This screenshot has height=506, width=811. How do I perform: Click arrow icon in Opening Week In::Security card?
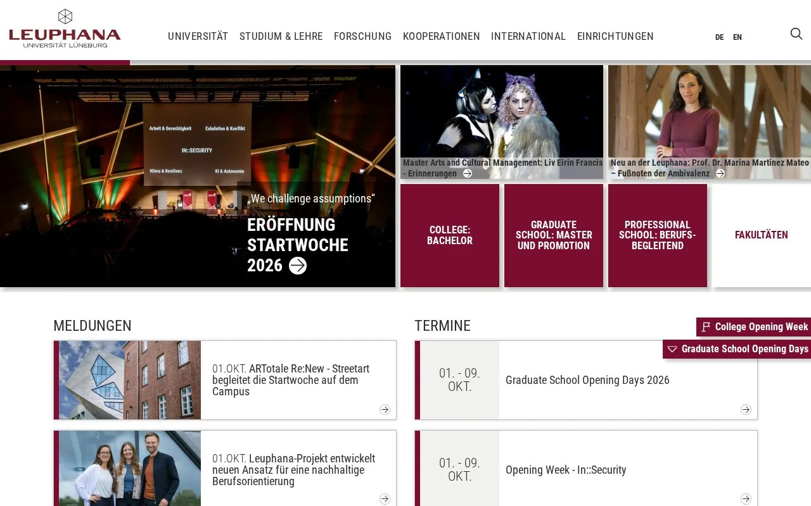pyautogui.click(x=746, y=499)
